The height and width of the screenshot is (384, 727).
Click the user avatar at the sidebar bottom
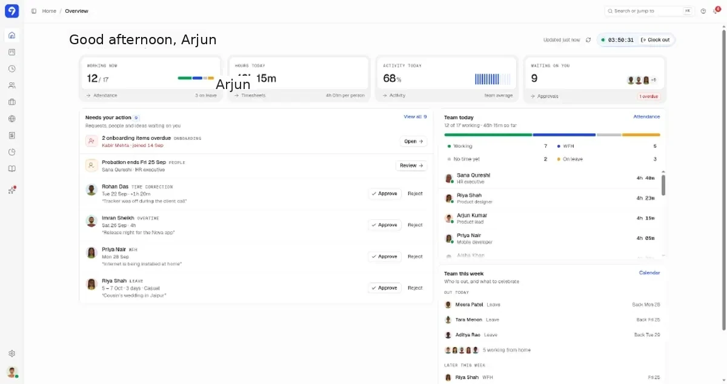click(x=12, y=372)
